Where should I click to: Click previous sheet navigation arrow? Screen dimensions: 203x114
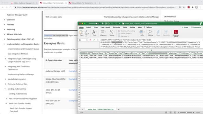(80, 109)
